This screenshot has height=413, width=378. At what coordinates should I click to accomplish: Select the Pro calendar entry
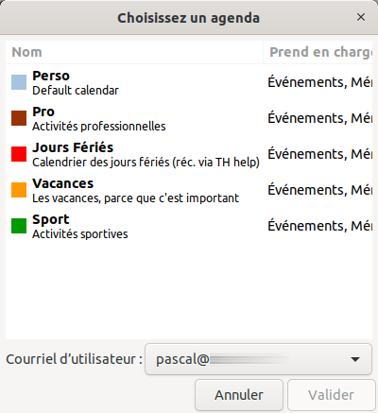[x=189, y=118]
